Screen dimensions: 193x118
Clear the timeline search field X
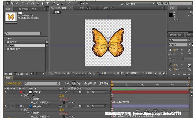[58, 84]
